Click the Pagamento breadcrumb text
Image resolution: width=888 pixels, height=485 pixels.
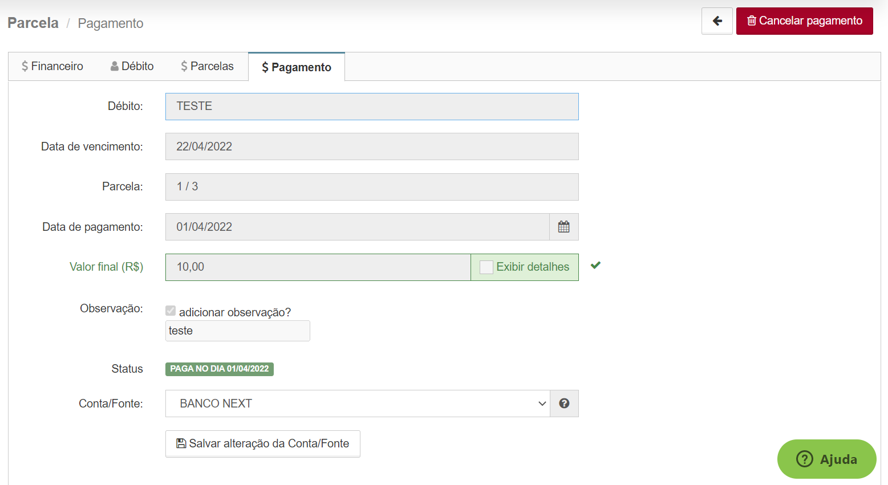111,23
